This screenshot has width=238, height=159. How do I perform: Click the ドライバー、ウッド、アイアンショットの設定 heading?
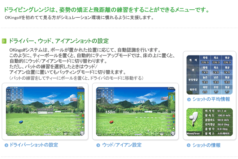point(59,41)
